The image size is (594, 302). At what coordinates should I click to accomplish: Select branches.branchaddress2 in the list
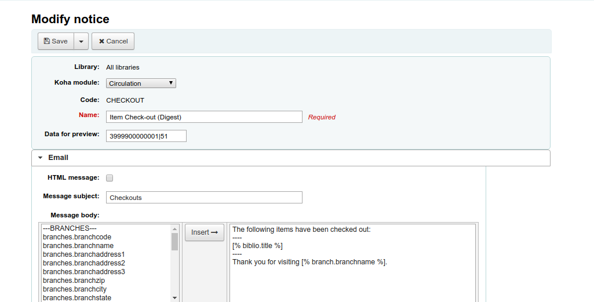(83, 263)
